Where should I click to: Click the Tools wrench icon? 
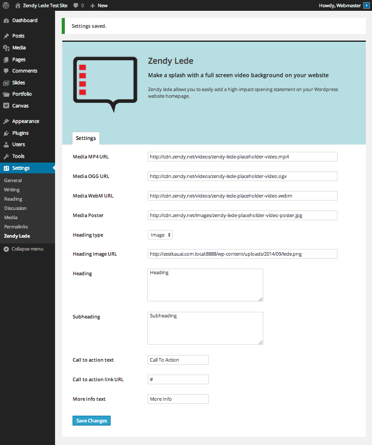click(6, 156)
